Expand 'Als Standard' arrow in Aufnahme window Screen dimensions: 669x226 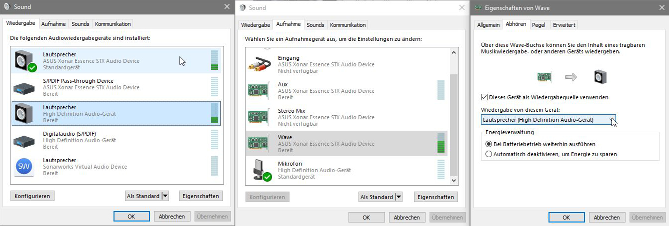[398, 197]
